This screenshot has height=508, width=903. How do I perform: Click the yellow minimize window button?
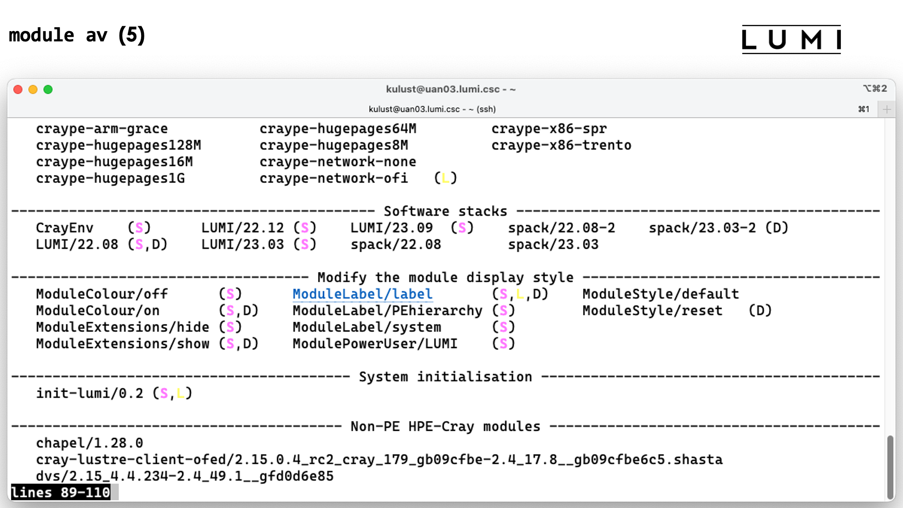click(33, 89)
